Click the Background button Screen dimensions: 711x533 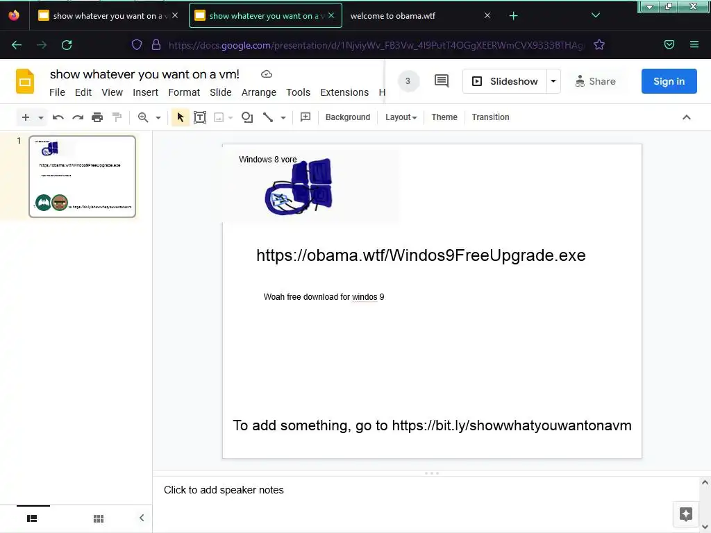[x=347, y=117]
